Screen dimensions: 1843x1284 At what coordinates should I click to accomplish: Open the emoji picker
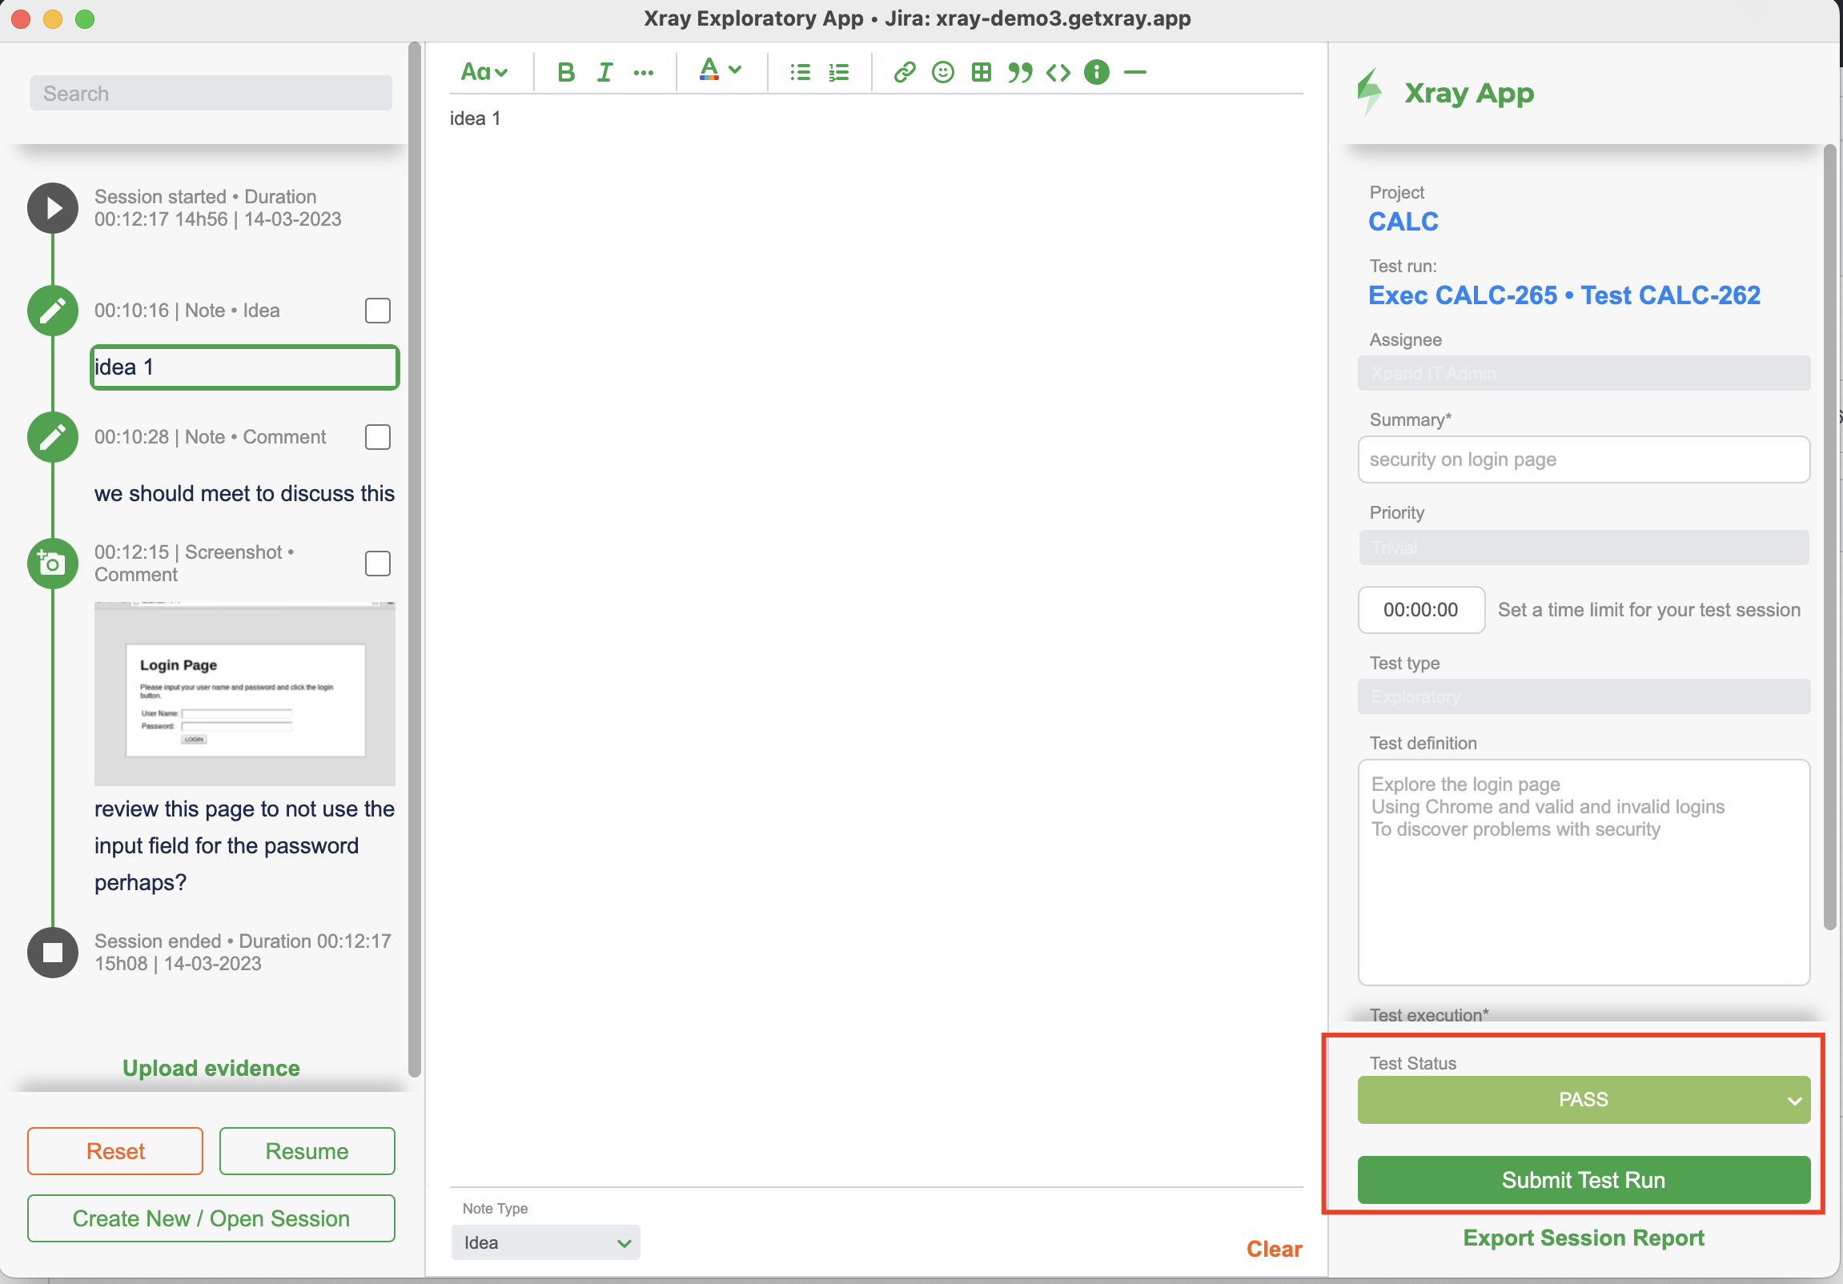click(942, 72)
